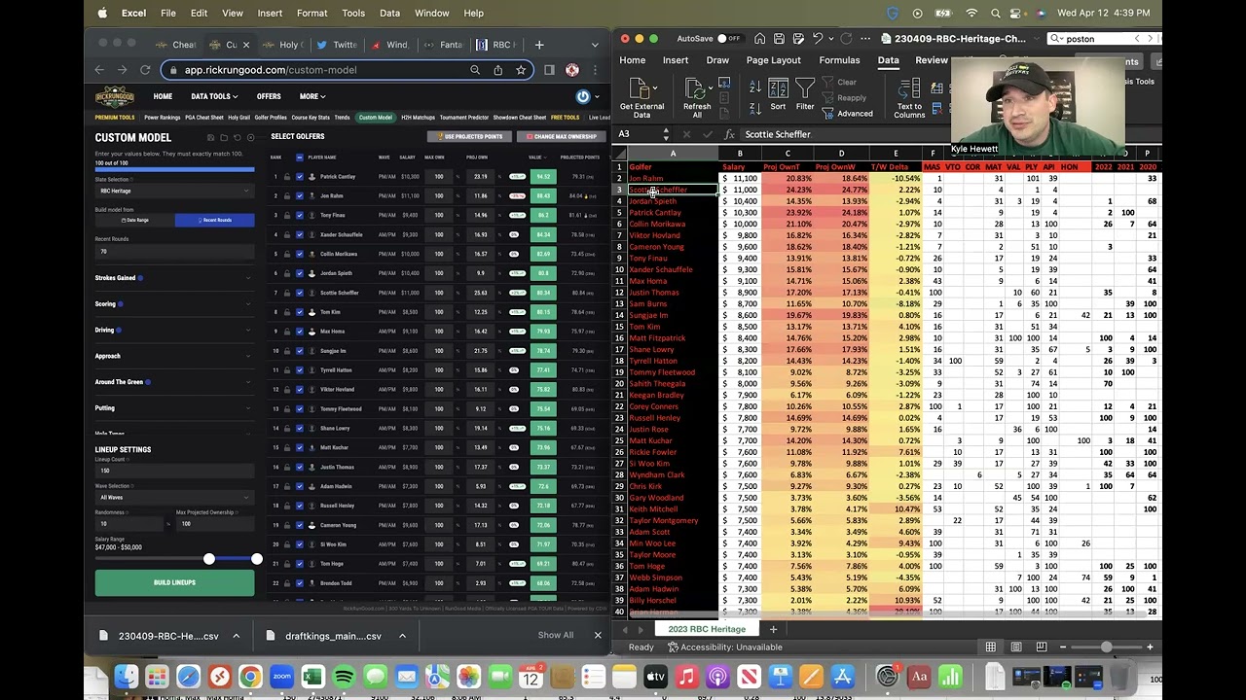Click Sort ascending A-Z icon in Excel

tap(755, 86)
